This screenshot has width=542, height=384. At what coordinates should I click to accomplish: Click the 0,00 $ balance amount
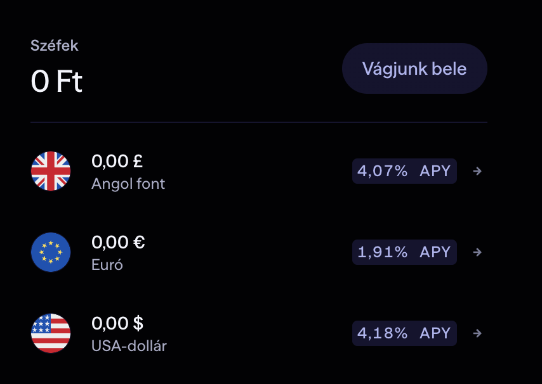(x=117, y=324)
